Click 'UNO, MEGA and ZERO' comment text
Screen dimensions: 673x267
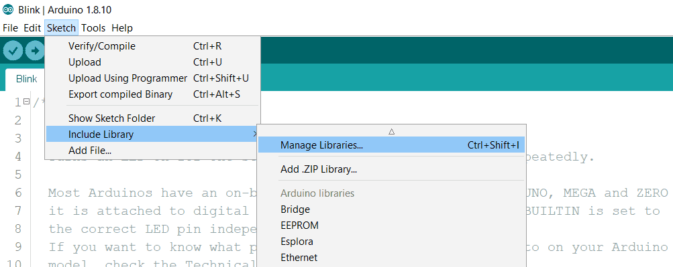point(597,193)
